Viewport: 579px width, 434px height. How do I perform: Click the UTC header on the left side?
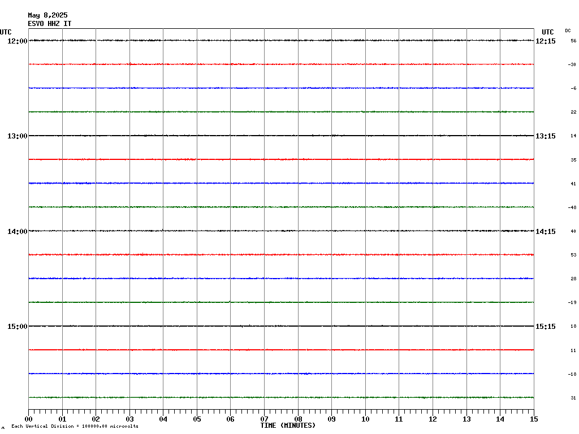[x=6, y=32]
